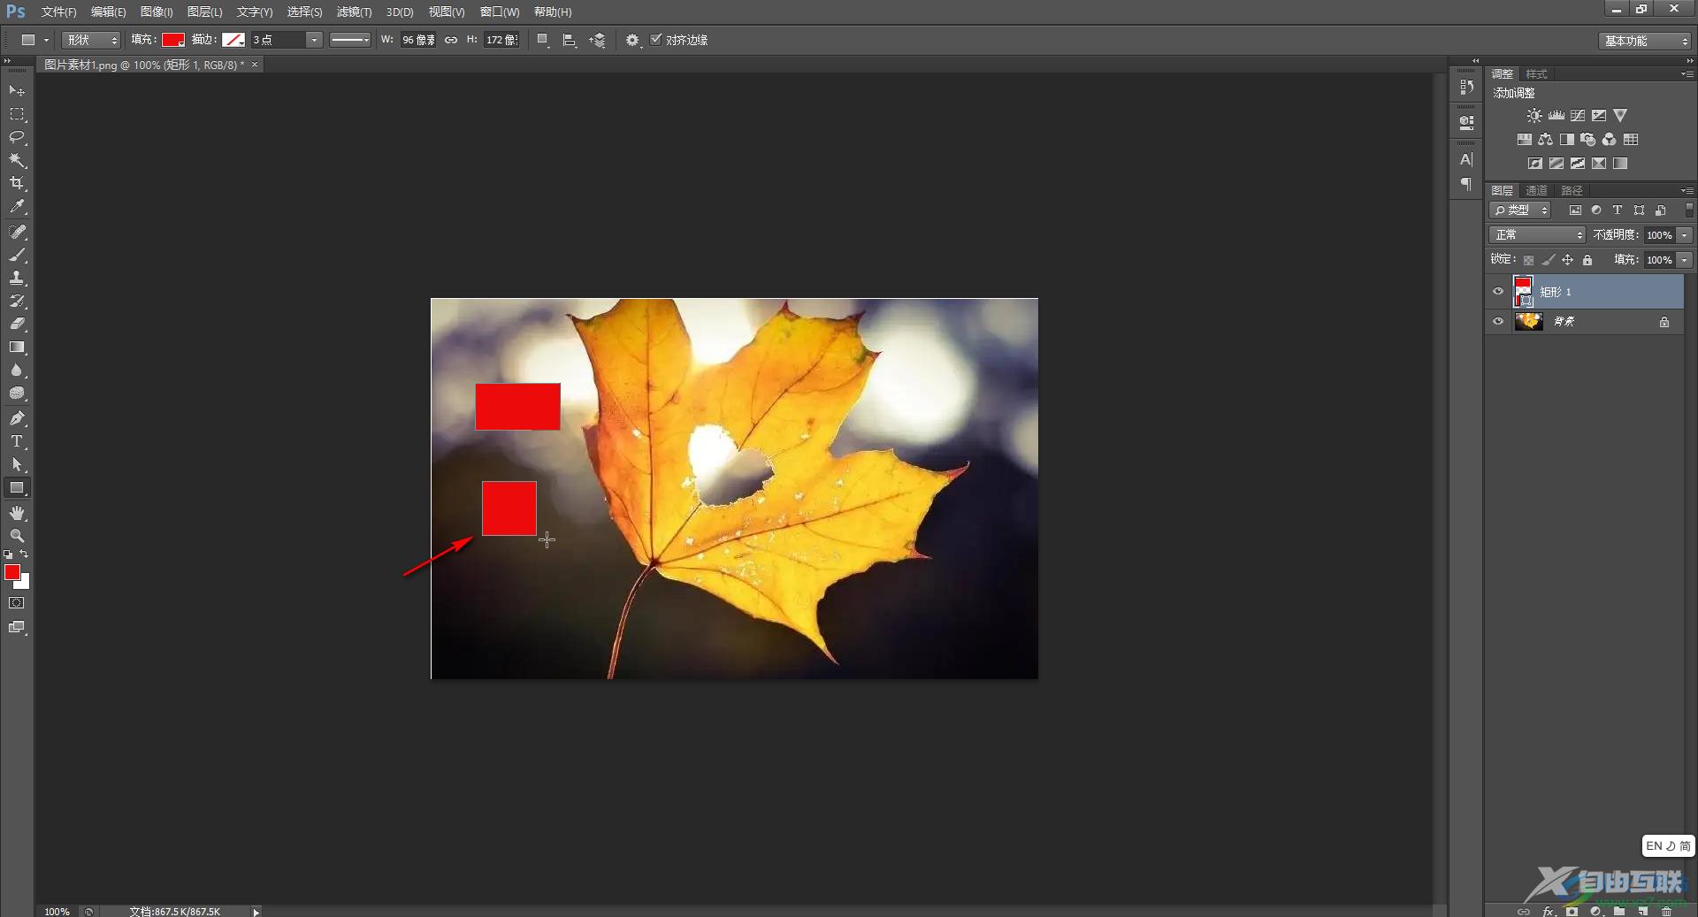Close the 图片素材1.png document tab
1698x917 pixels.
[255, 65]
